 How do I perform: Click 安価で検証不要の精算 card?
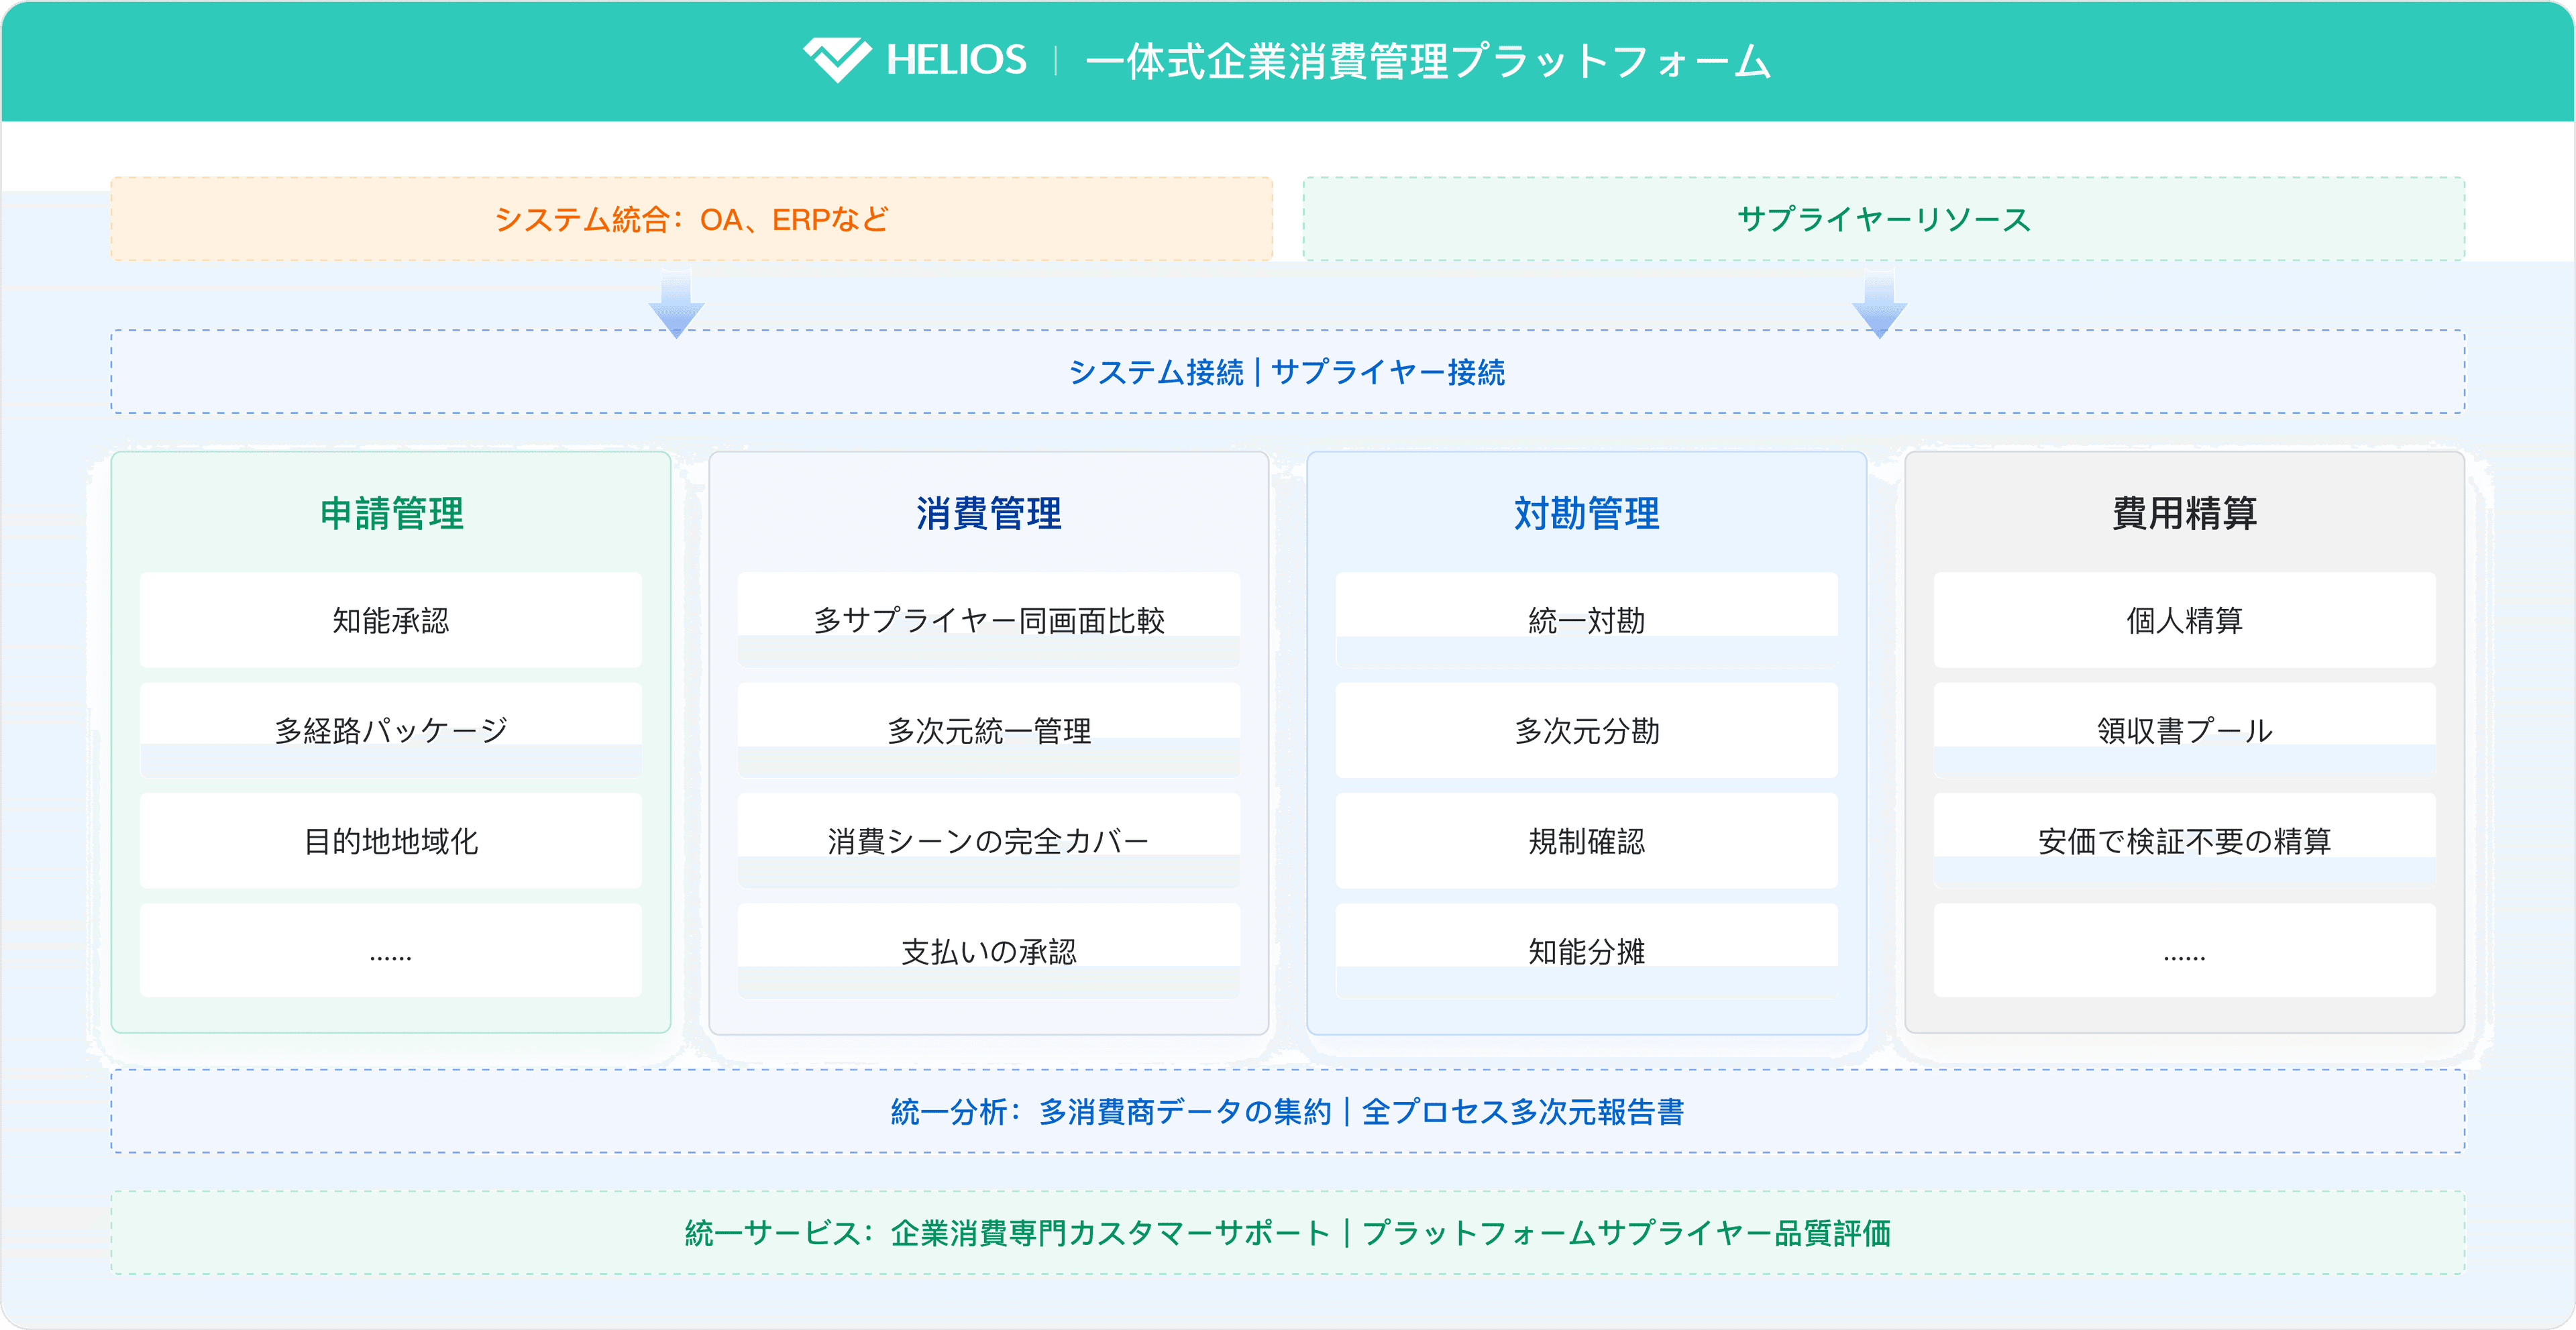[x=2184, y=841]
